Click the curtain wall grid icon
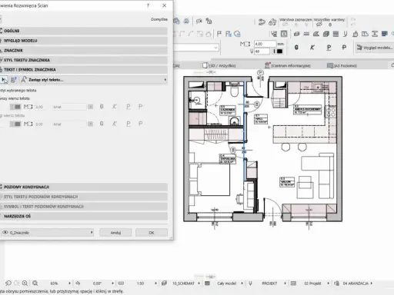 point(336,34)
